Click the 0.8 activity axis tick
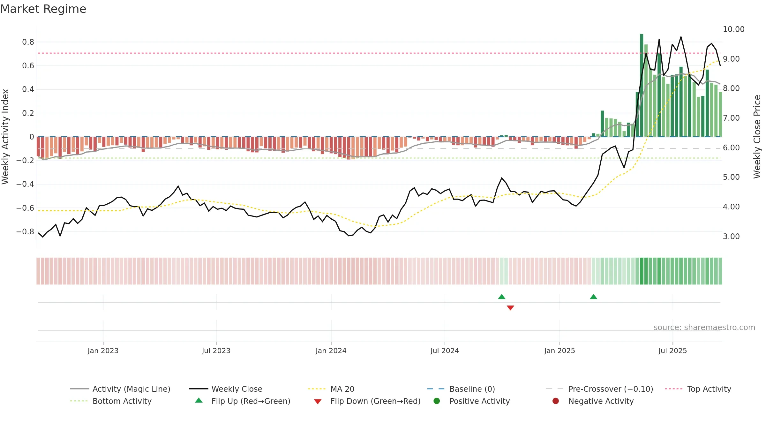Screen dimensions: 766x431 pos(28,42)
